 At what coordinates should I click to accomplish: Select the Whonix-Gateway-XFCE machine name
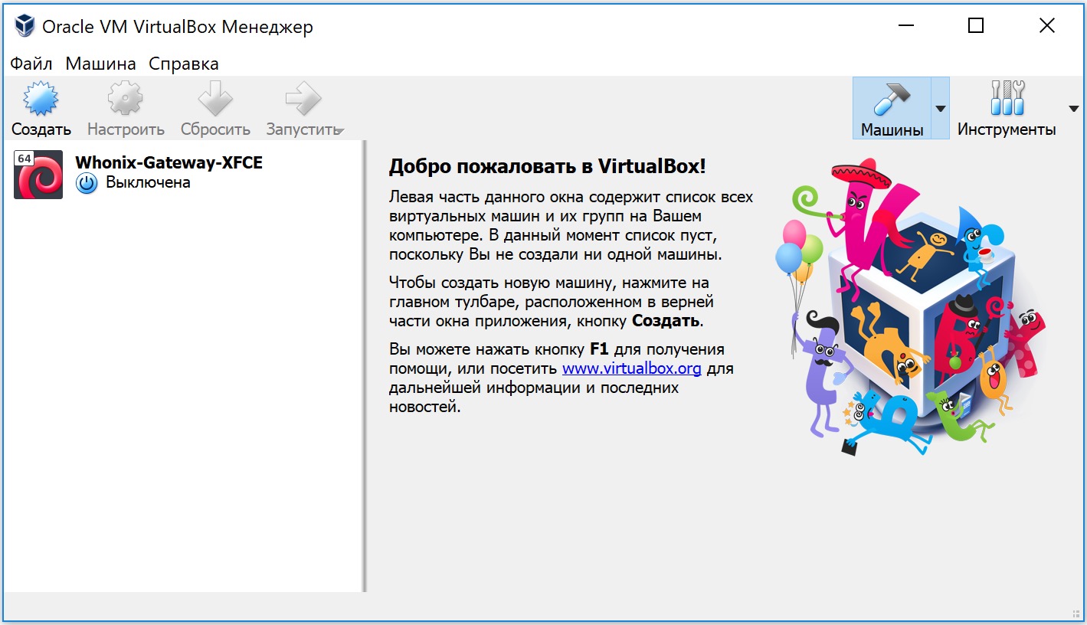[169, 162]
